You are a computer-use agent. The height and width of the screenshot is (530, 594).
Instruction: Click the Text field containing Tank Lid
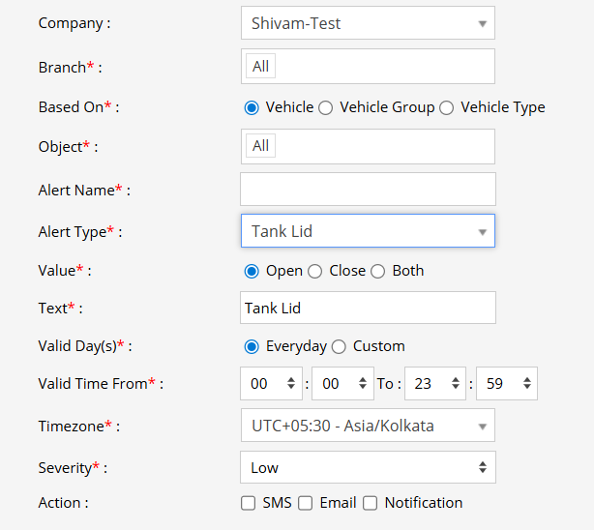(367, 308)
